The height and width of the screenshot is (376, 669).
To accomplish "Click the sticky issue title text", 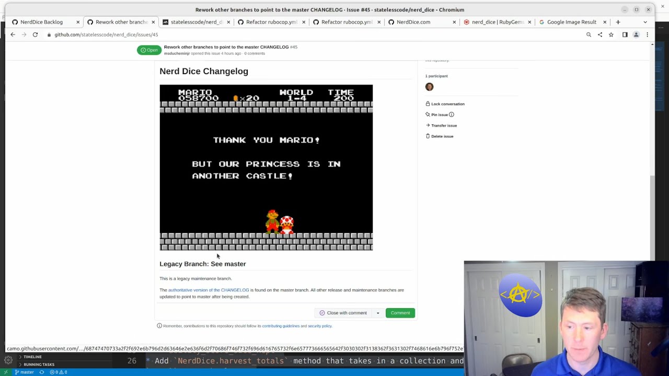I will pos(226,47).
